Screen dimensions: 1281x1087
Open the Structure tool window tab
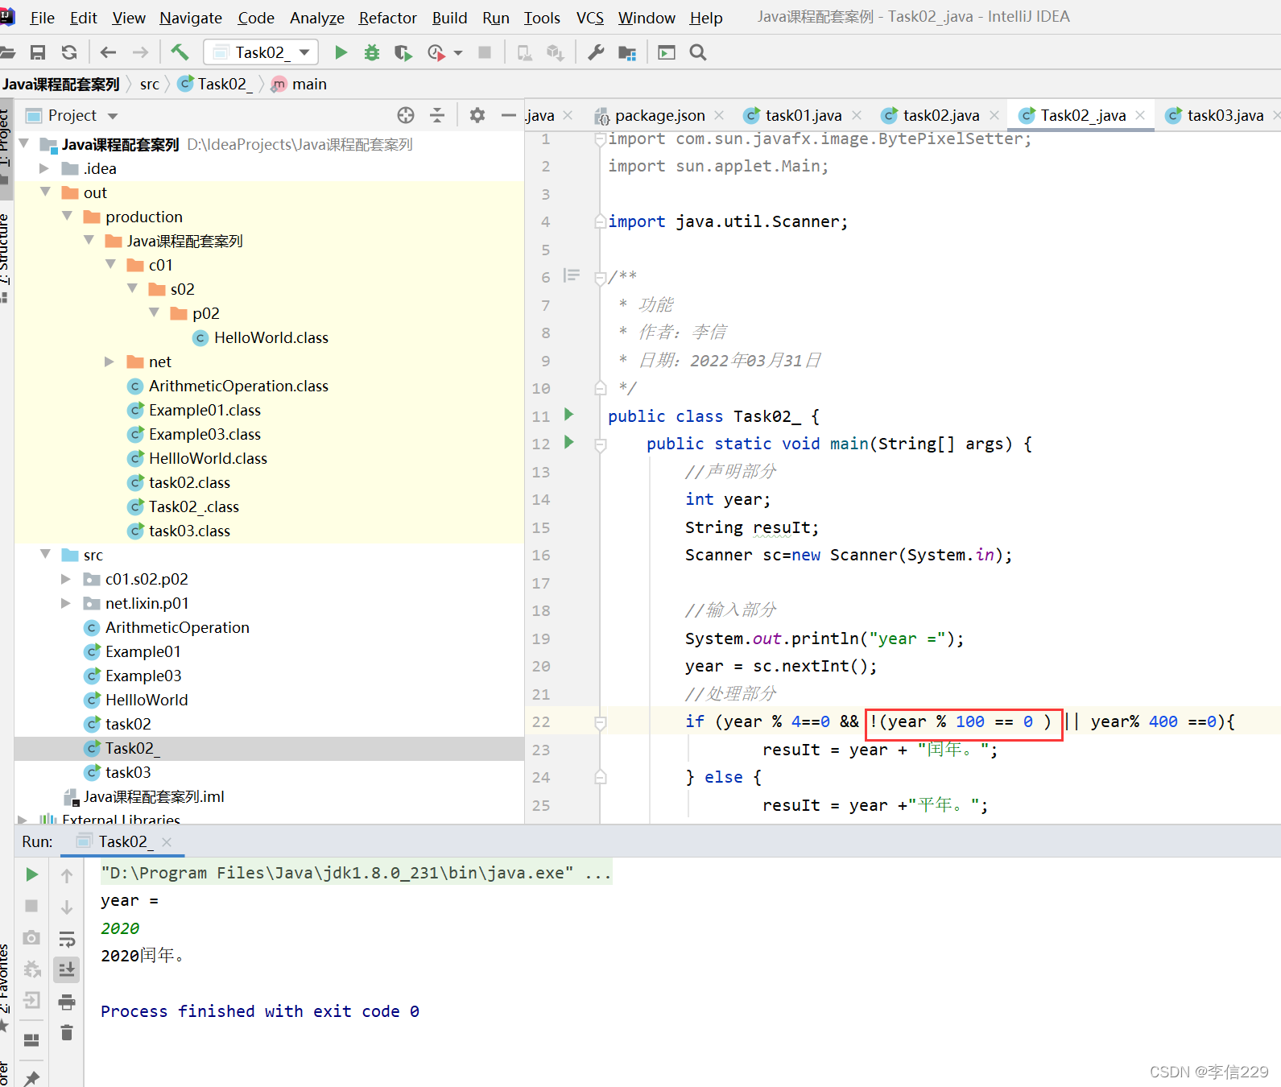click(6, 250)
